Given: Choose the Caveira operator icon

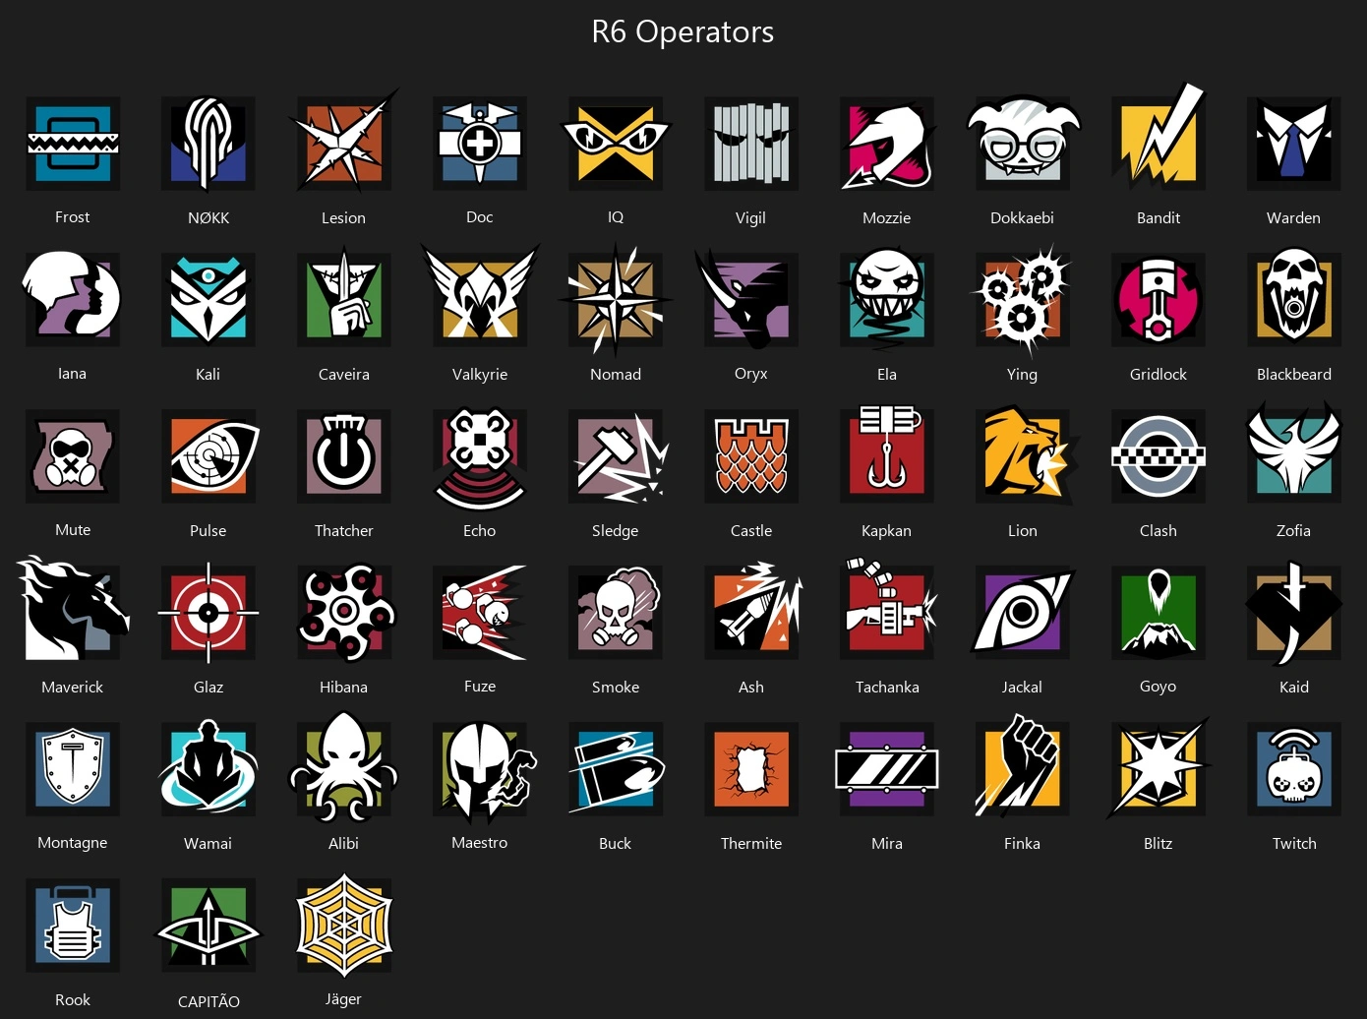Looking at the screenshot, I should 344,299.
